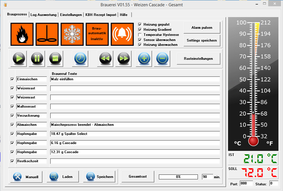
Task: Click the orange stirrer agitator icon
Action: pos(47,34)
